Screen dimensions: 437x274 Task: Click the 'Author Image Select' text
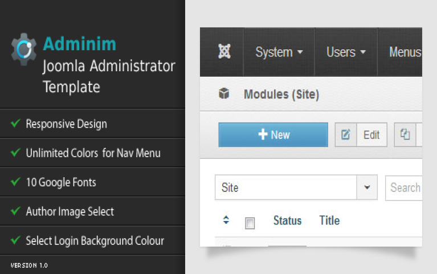(70, 211)
